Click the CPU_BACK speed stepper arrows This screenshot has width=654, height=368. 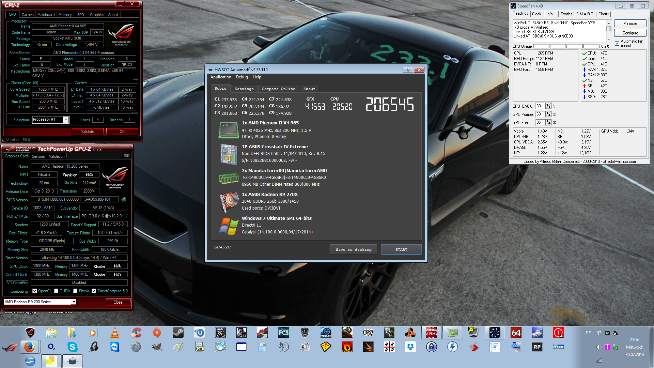[548, 106]
